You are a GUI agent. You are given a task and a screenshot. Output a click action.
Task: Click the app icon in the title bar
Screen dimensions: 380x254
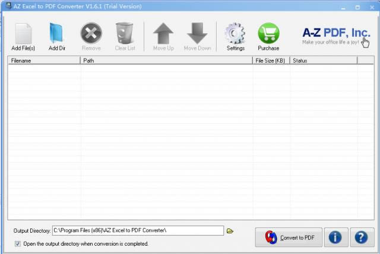coord(9,6)
